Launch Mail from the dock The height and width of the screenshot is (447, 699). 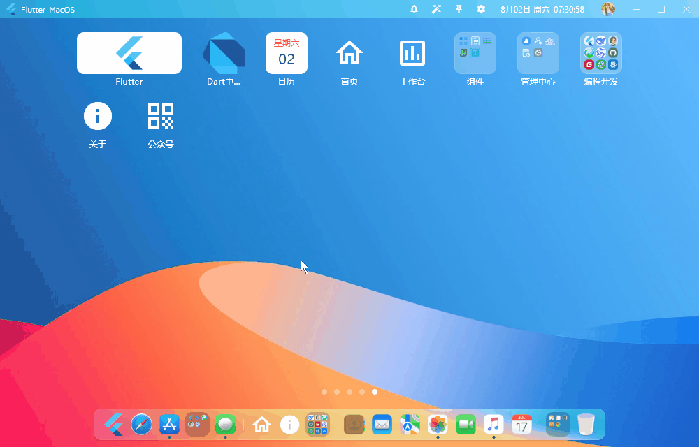click(382, 424)
